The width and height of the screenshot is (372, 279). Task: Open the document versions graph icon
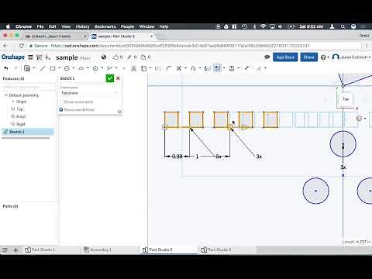coord(40,57)
